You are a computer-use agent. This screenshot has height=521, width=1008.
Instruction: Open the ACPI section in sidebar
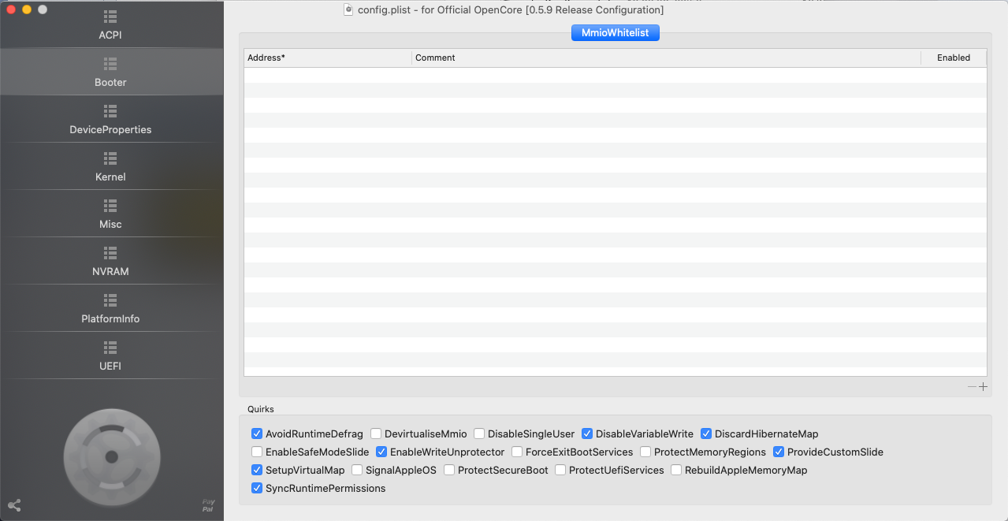110,25
